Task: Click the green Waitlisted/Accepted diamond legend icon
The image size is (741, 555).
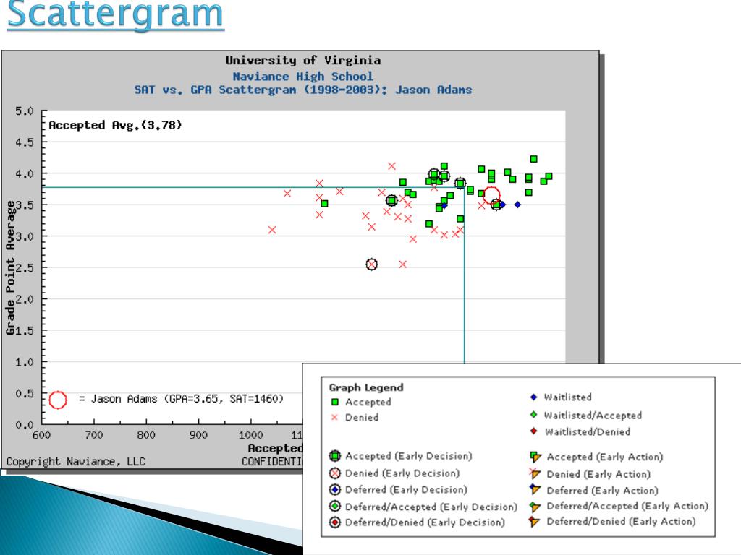Action: click(x=533, y=415)
